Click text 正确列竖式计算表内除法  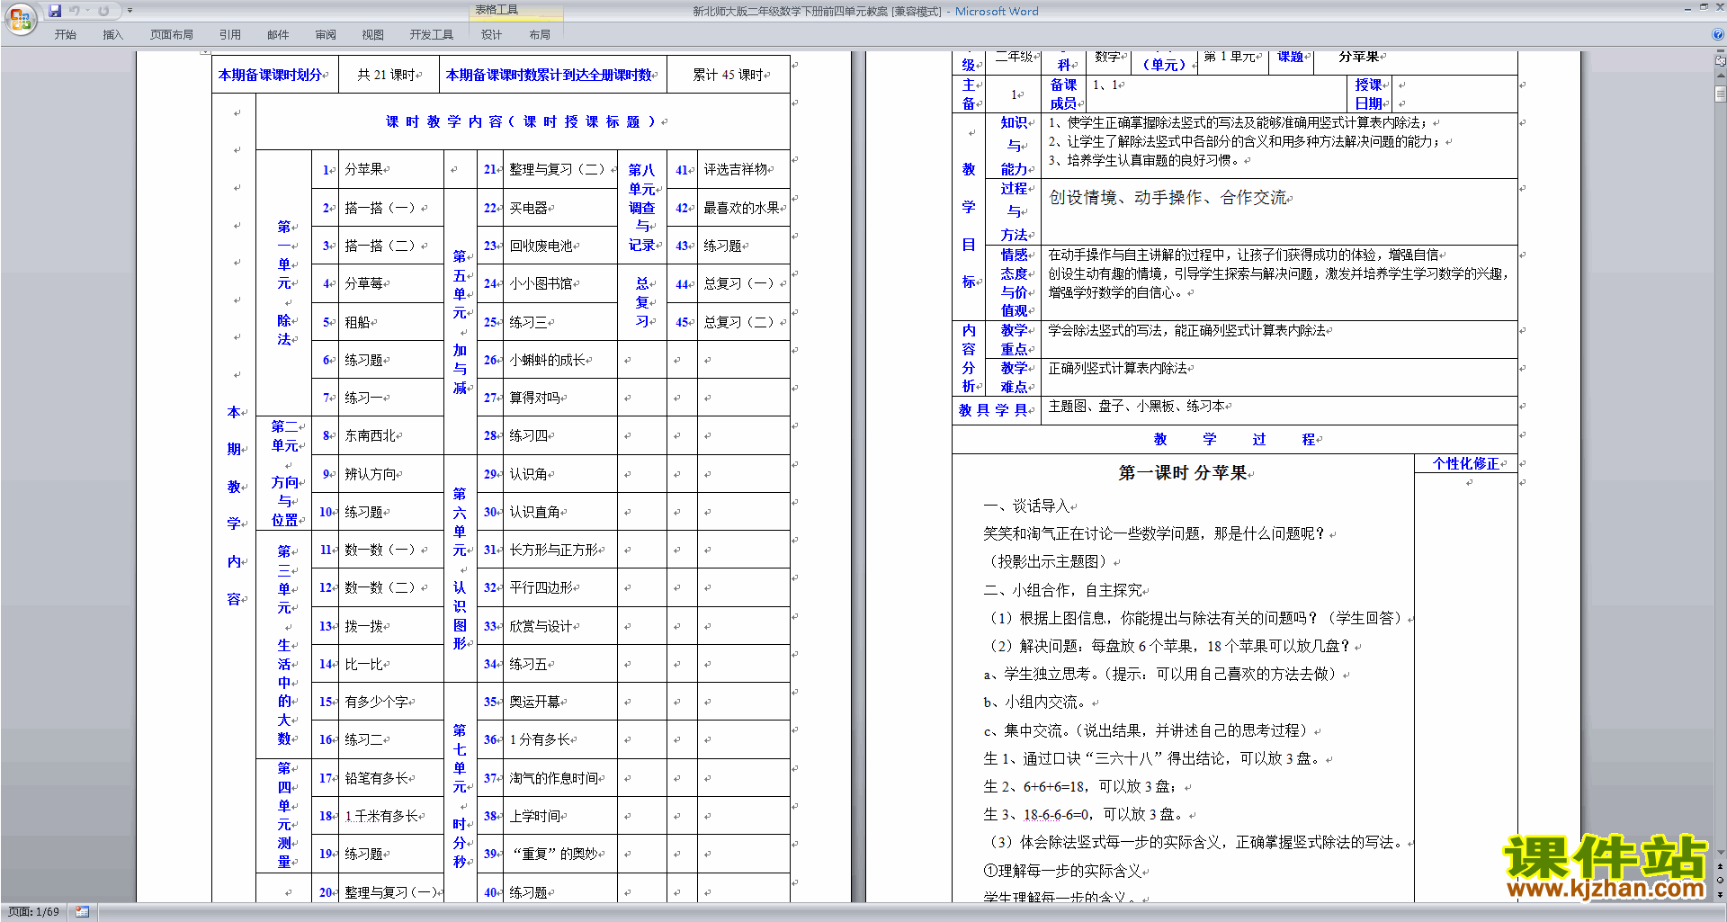[x=1118, y=368]
